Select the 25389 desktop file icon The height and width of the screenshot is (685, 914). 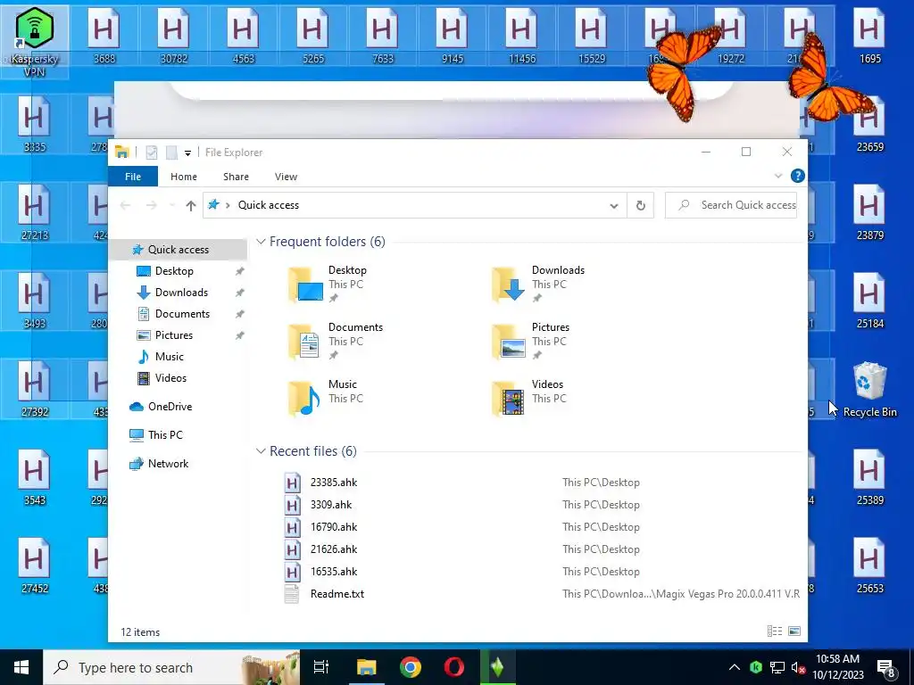[869, 476]
